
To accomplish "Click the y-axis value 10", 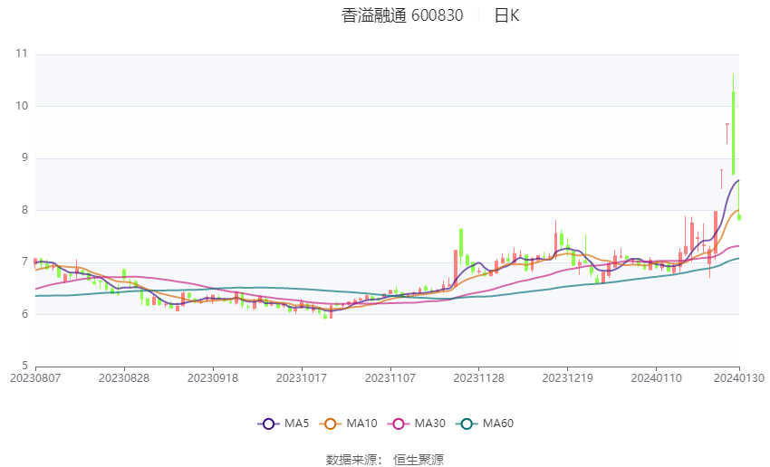I will (x=22, y=106).
